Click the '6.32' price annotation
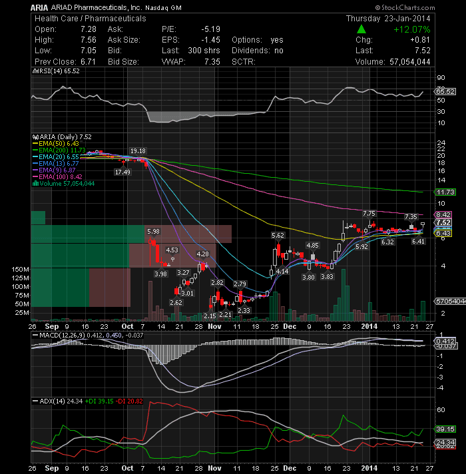This screenshot has height=474, width=466. [387, 242]
